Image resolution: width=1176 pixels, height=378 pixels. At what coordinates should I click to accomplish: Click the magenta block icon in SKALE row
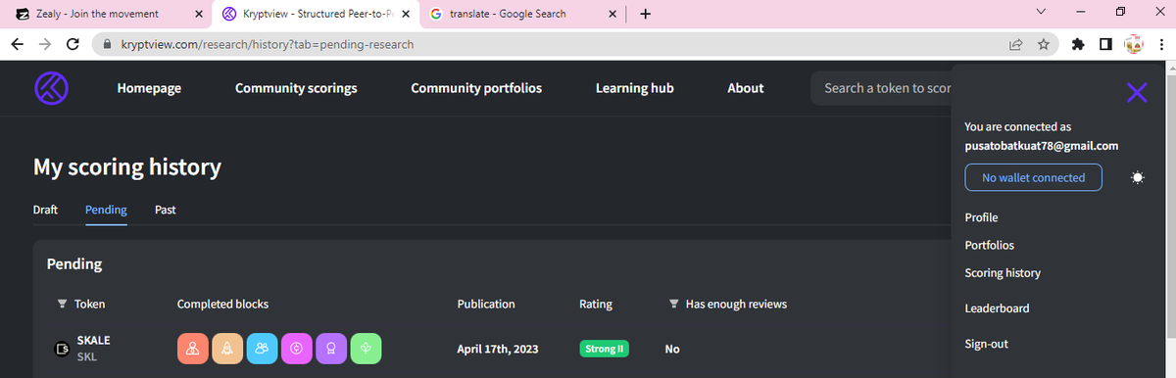296,348
